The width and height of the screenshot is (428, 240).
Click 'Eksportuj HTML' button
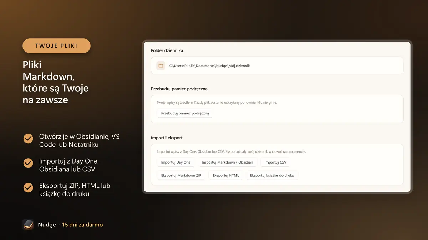(226, 175)
